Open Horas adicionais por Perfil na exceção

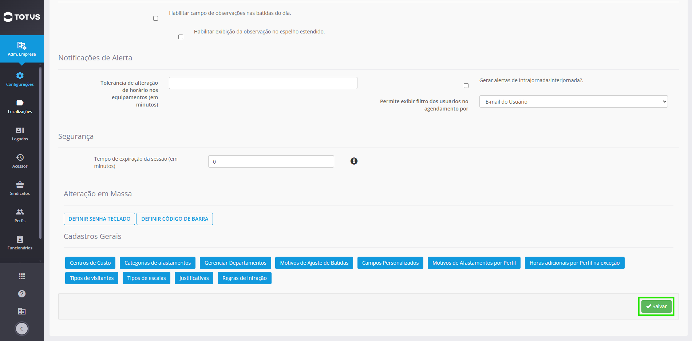tap(574, 263)
